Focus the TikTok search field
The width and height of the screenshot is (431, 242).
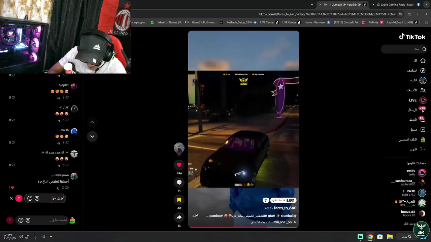click(404, 49)
